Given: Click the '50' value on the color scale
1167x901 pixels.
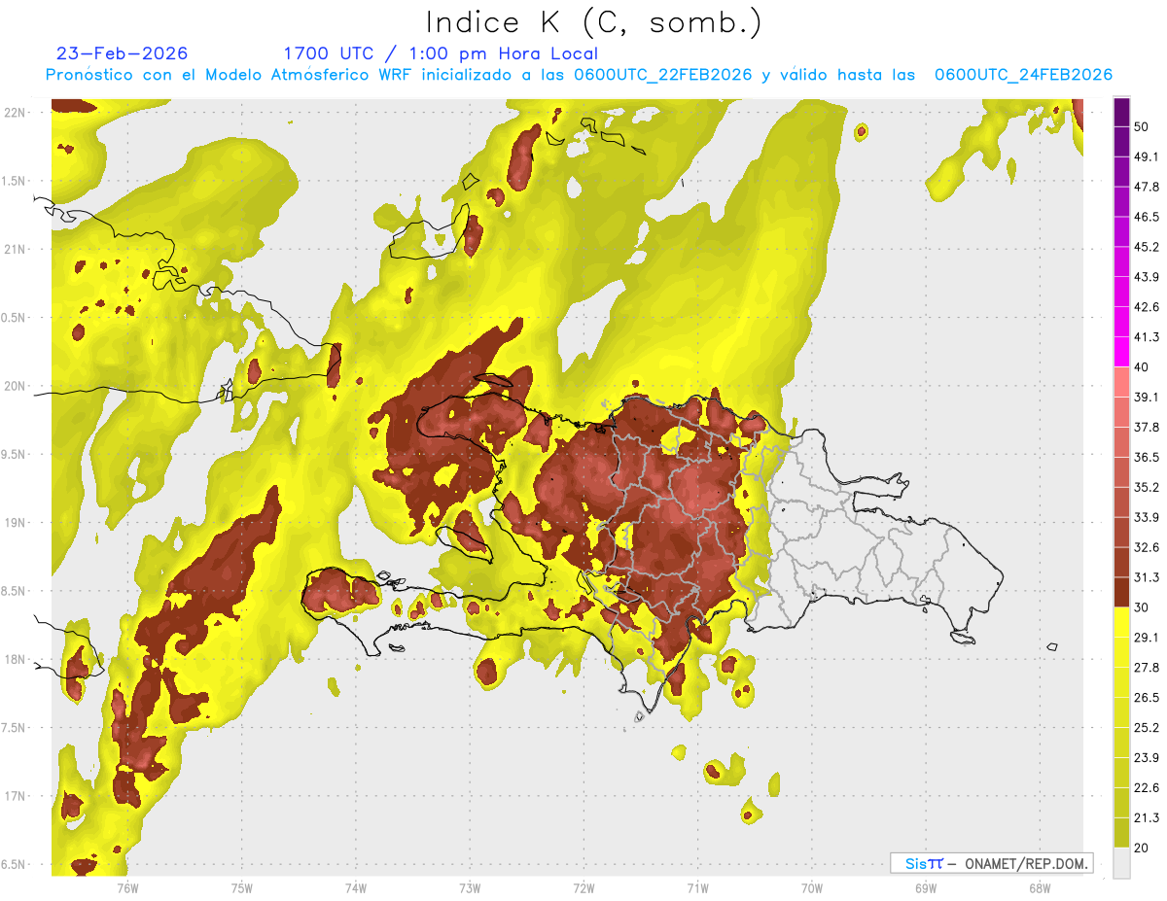Looking at the screenshot, I should 1142,127.
